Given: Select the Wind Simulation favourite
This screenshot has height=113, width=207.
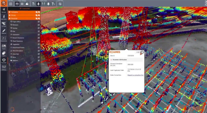Looking at the screenshot, I should pyautogui.click(x=18, y=51).
